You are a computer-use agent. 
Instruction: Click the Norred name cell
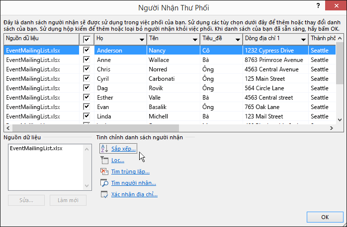[173, 69]
